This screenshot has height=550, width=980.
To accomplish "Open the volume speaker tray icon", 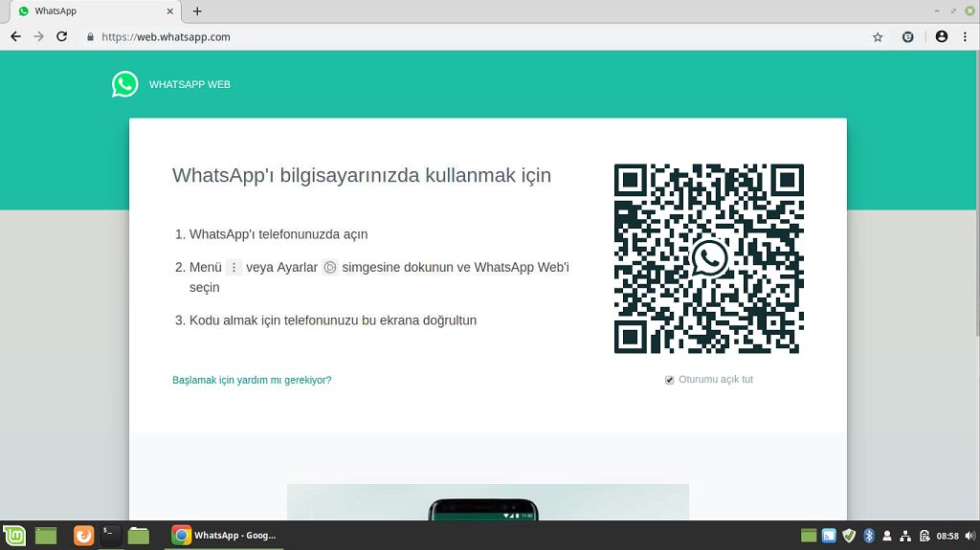I will 970,536.
